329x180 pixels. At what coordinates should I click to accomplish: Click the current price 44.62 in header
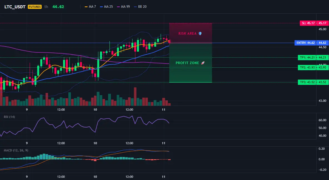pyautogui.click(x=58, y=7)
